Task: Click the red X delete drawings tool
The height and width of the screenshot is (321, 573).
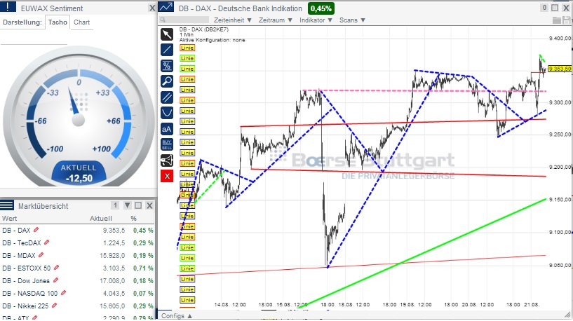Action: pyautogui.click(x=167, y=176)
